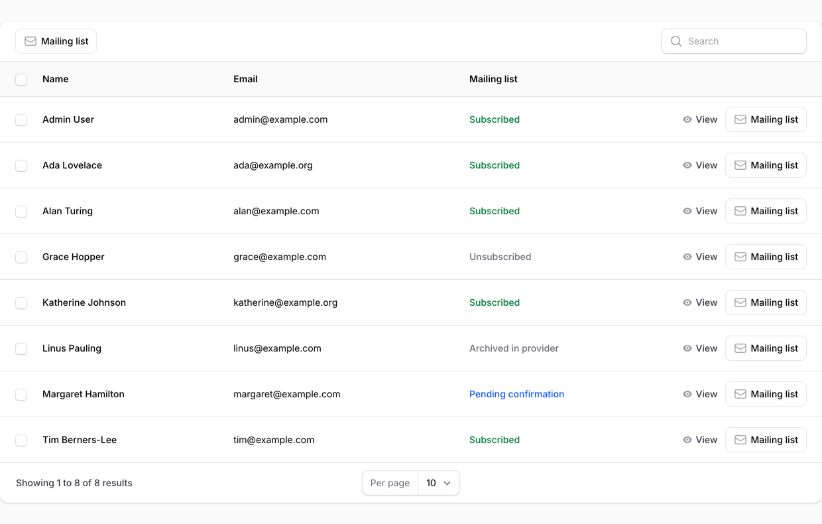Viewport: 822px width, 524px height.
Task: Click the Margaret Hamilton name cell
Action: (x=84, y=394)
